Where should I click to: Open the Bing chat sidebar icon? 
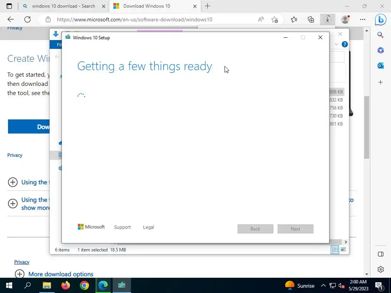coord(381,20)
